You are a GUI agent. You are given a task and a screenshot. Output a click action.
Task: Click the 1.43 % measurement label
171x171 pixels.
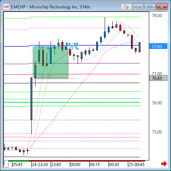[71, 48]
